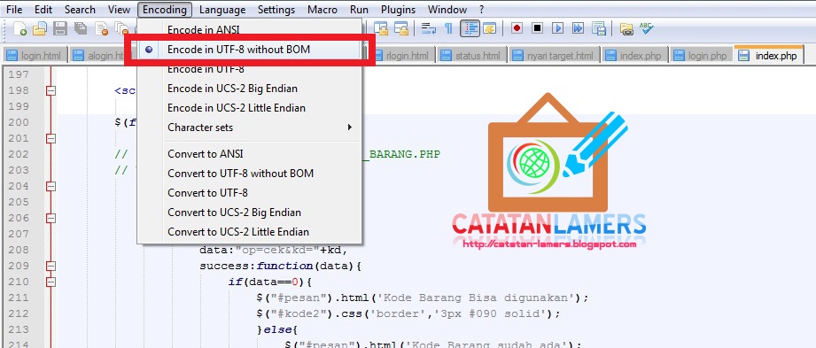Toggle the indent guide toolbar button
This screenshot has width=816, height=348.
[470, 28]
